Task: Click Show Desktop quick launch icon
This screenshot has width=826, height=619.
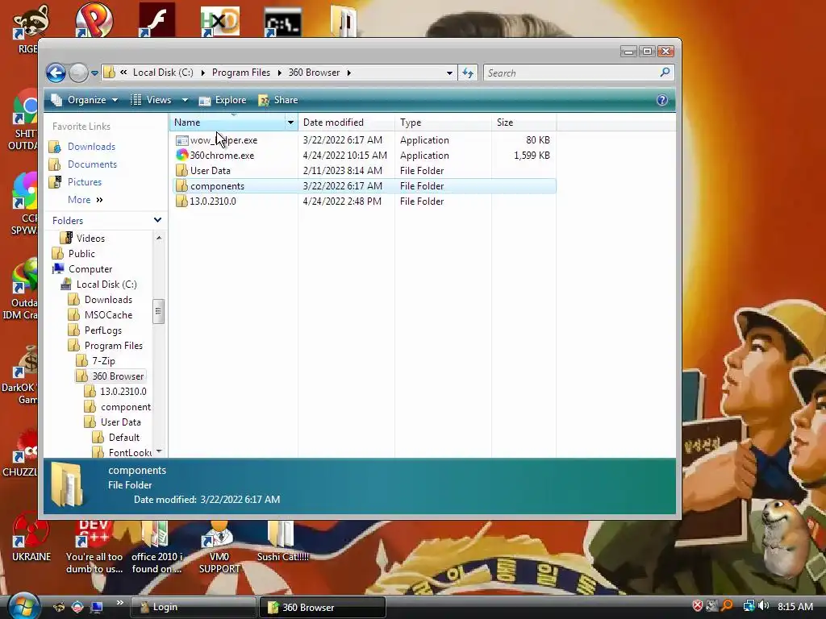Action: tap(97, 607)
